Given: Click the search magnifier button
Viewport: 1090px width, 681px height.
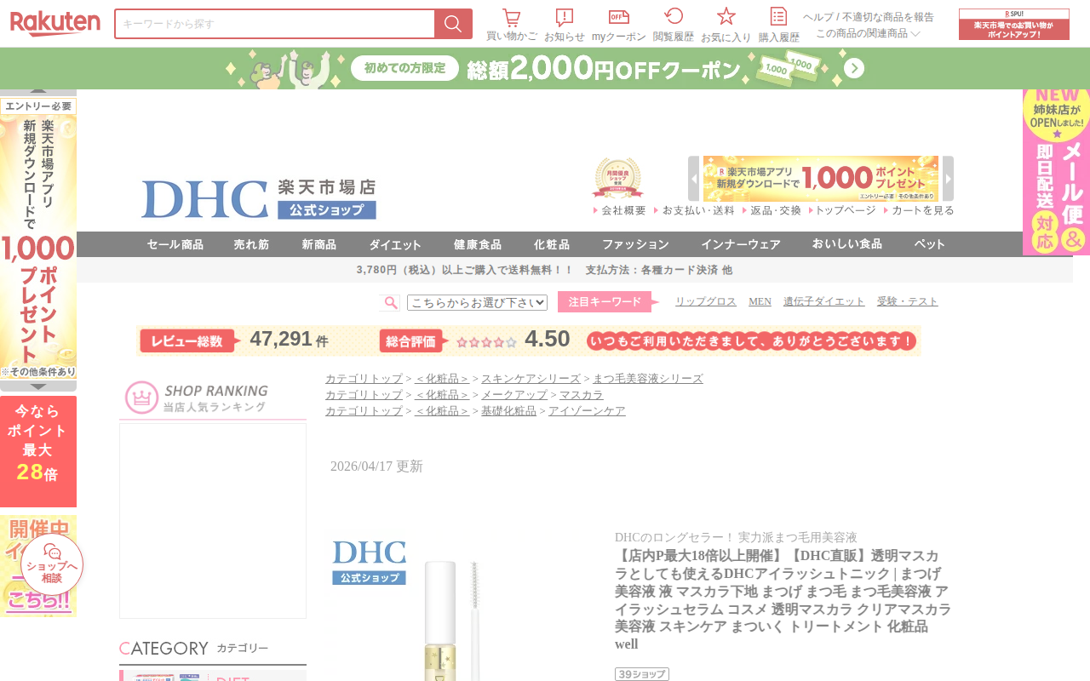Looking at the screenshot, I should click(x=453, y=24).
